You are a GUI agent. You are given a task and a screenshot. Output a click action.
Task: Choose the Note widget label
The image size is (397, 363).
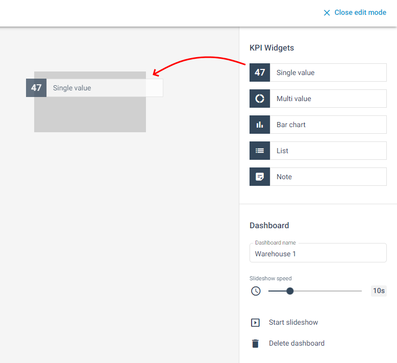click(x=284, y=177)
